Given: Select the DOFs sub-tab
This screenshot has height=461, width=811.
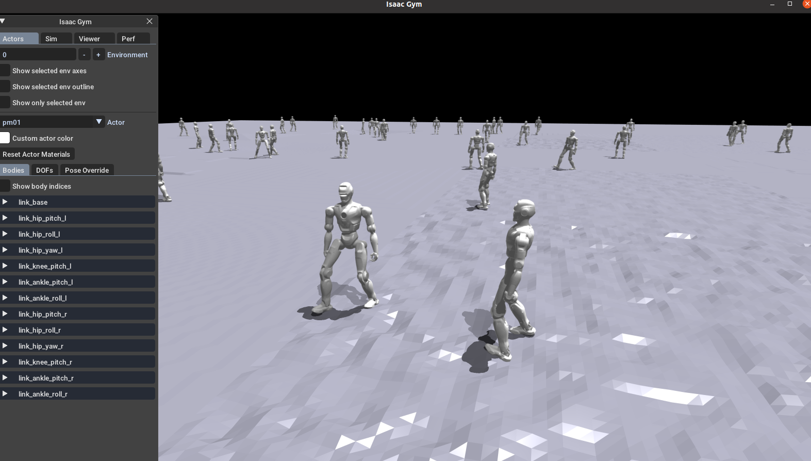Looking at the screenshot, I should click(45, 170).
